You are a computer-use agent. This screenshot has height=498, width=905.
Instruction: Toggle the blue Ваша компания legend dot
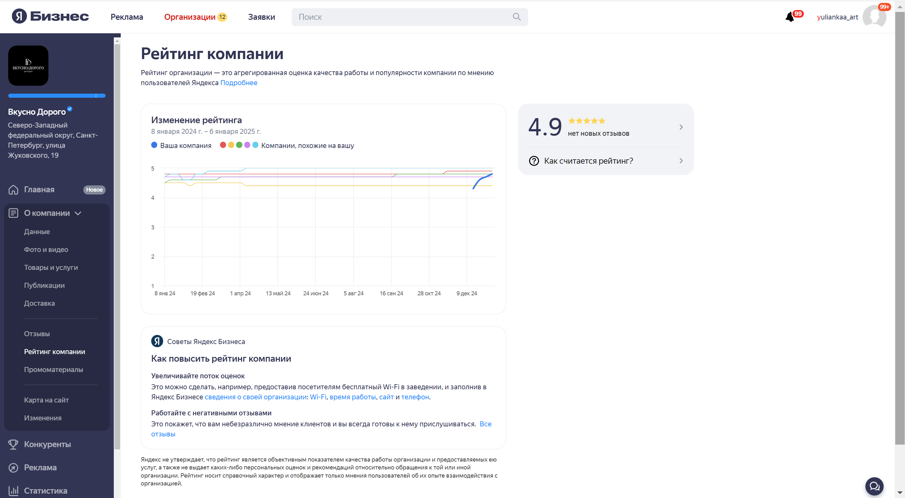click(154, 145)
